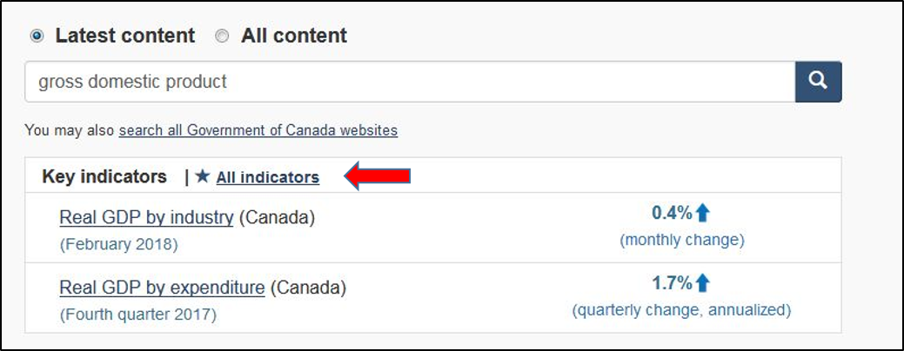Image resolution: width=904 pixels, height=351 pixels.
Task: Click the 1.7% quarterly value
Action: (x=672, y=283)
